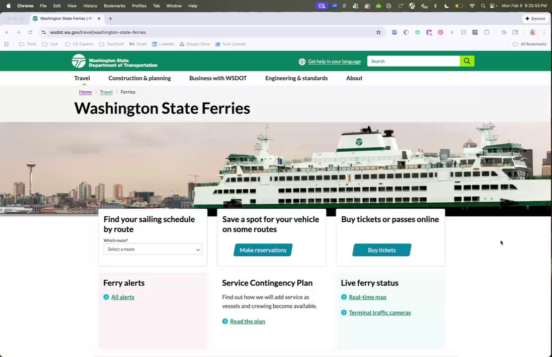Open the Google Drive bookmark
This screenshot has width=552, height=357.
(195, 44)
